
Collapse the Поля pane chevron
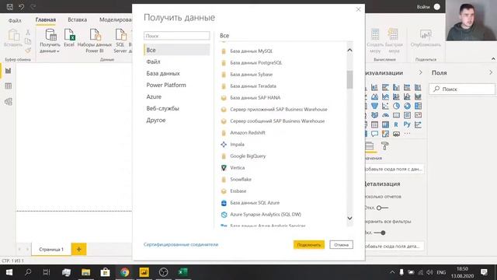491,72
